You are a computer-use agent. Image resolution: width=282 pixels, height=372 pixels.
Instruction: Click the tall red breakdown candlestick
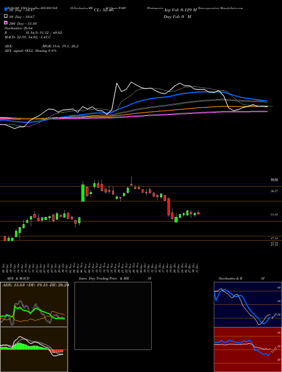tap(169, 207)
